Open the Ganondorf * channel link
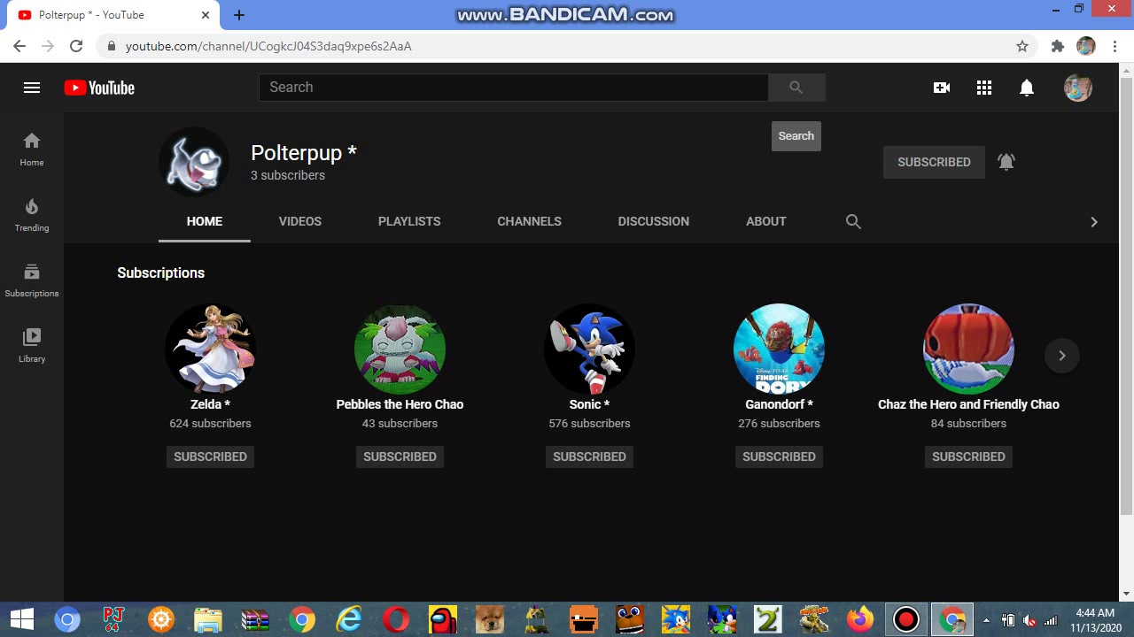 tap(779, 404)
